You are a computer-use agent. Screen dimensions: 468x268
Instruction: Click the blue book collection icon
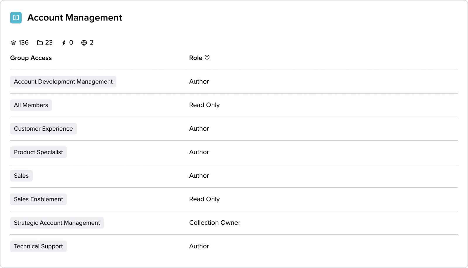pos(16,18)
